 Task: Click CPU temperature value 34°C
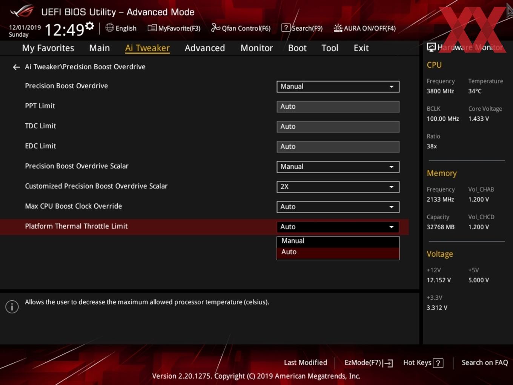[475, 91]
